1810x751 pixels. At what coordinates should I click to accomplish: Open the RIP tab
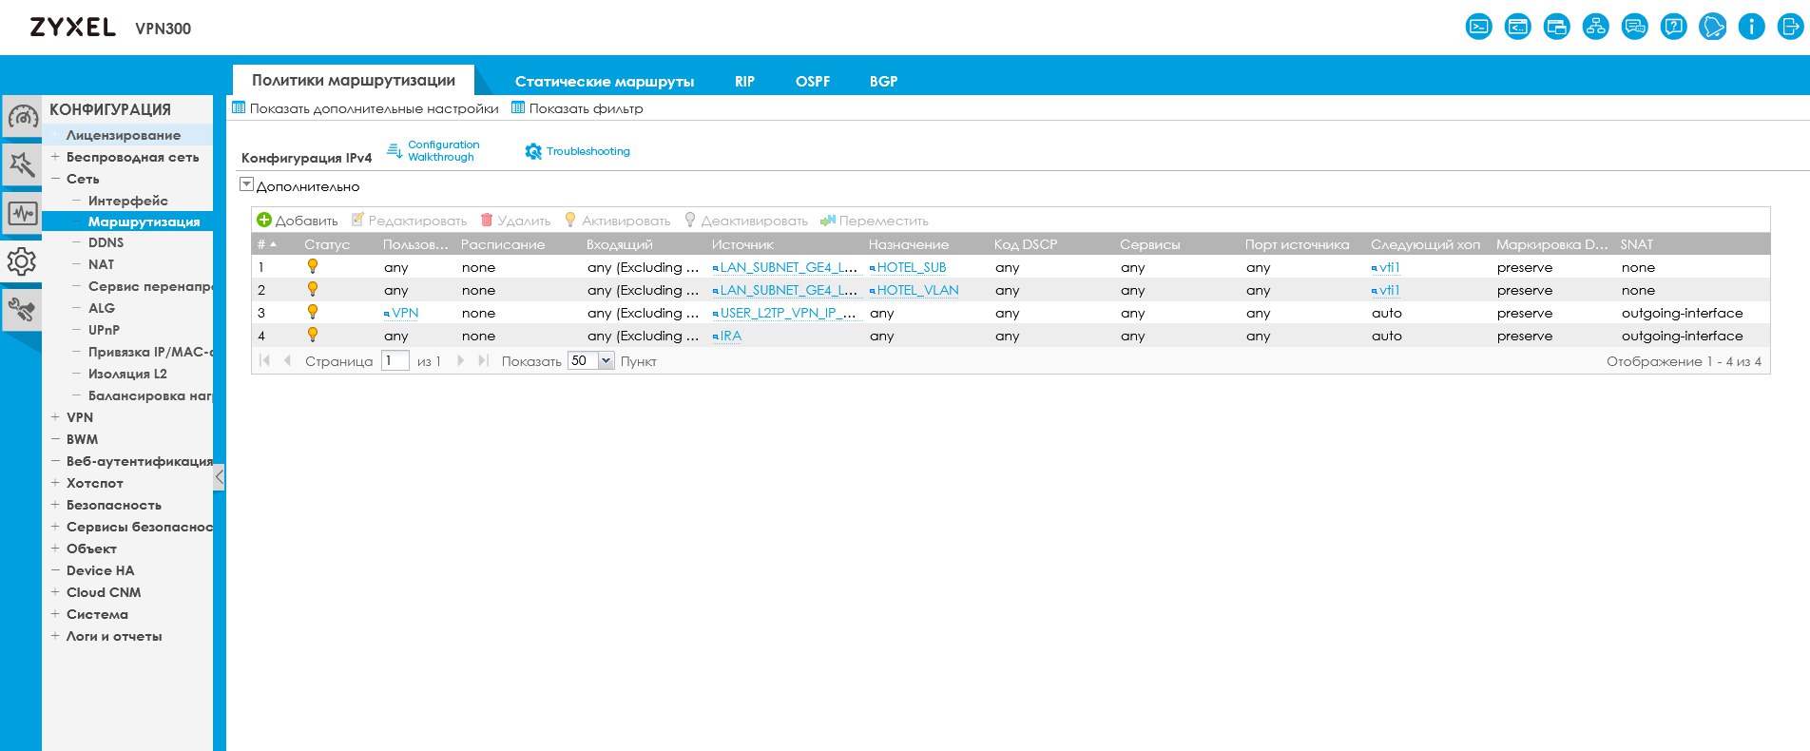(x=744, y=82)
